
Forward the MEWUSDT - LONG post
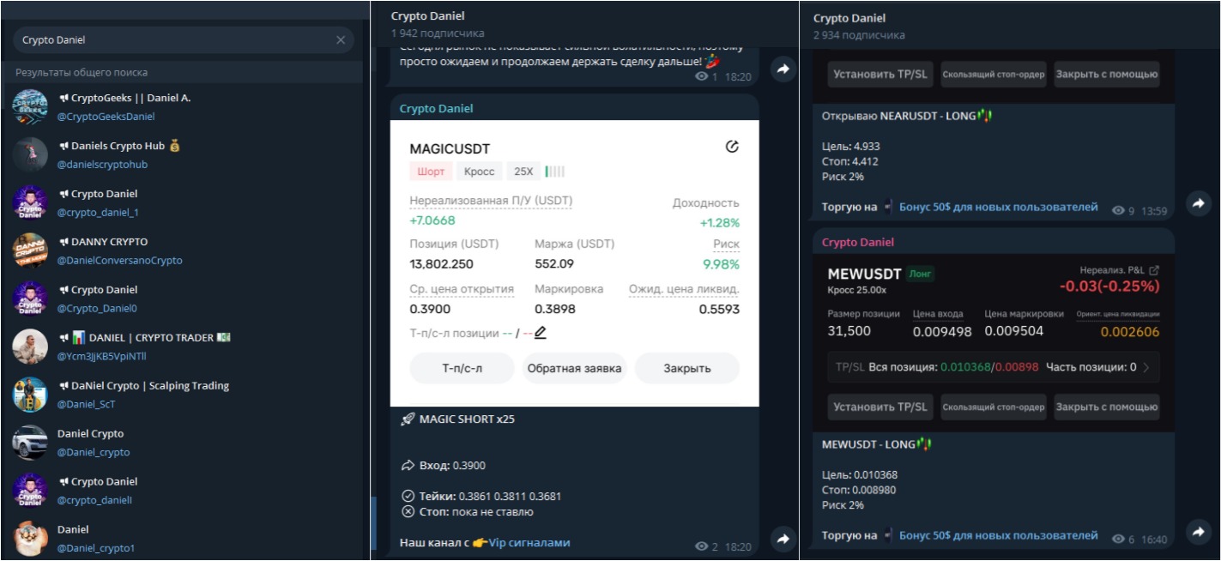coord(1198,532)
